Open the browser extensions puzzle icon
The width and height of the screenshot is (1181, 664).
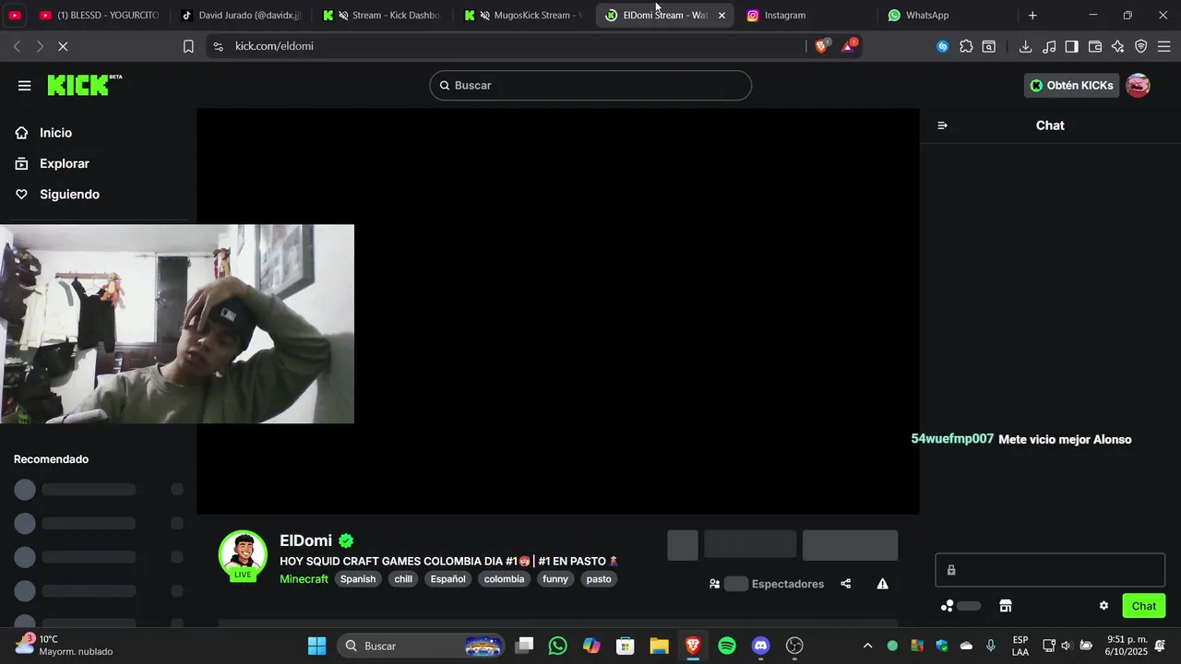[x=966, y=46]
